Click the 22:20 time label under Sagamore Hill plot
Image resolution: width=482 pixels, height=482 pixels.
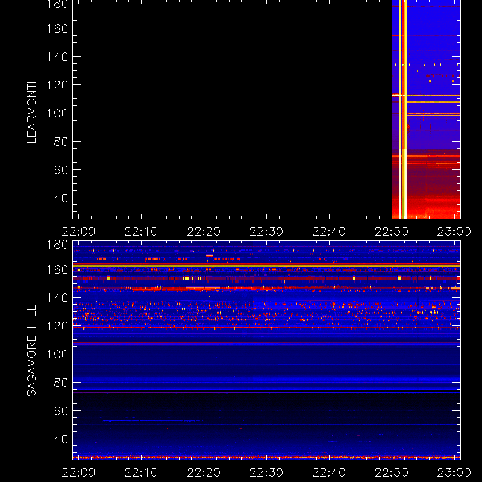tap(204, 472)
